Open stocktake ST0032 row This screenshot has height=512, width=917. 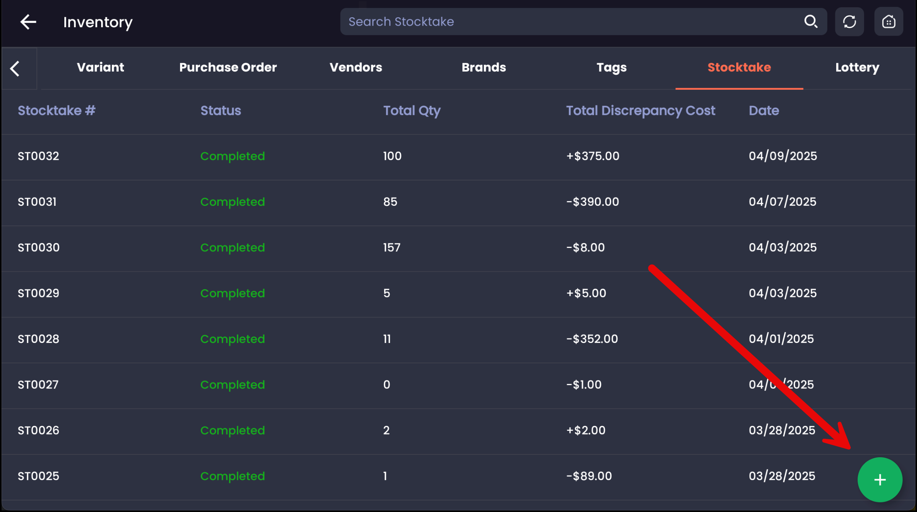coord(38,156)
